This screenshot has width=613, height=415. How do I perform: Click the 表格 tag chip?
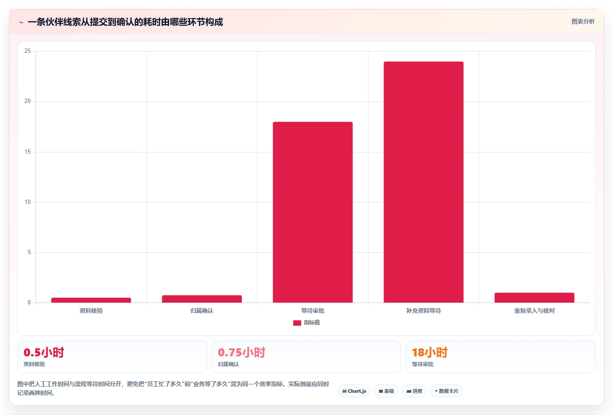click(386, 391)
